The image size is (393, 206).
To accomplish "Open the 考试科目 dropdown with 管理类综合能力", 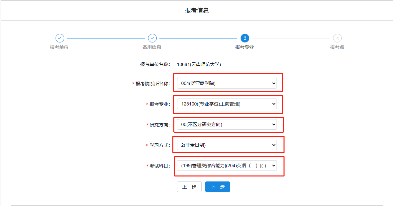I will point(227,166).
